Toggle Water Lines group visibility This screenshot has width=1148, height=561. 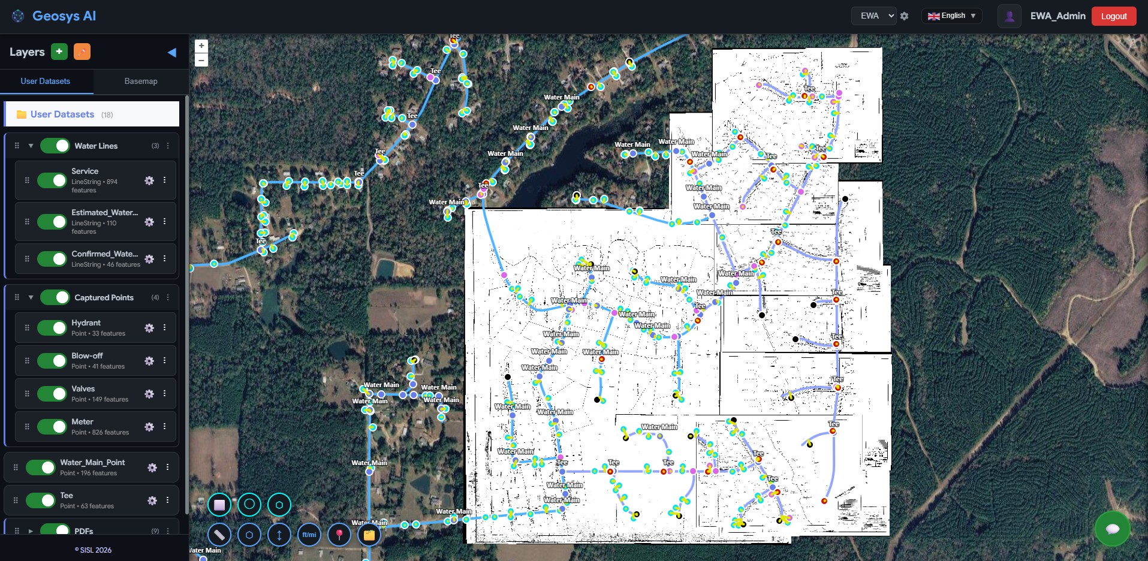click(x=55, y=146)
